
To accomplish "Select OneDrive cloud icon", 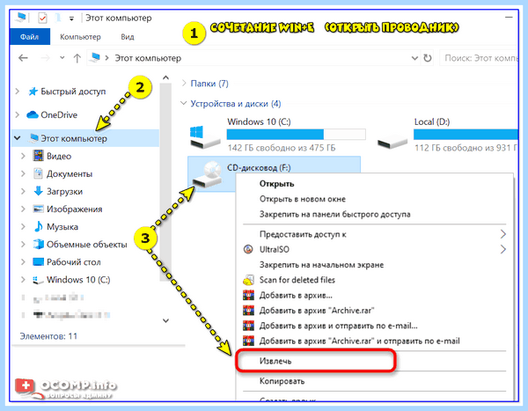I will coord(33,115).
